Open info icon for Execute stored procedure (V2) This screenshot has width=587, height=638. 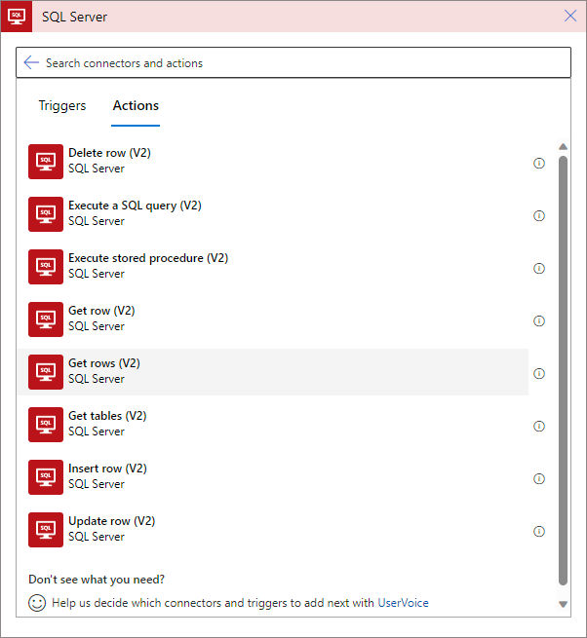[x=539, y=268]
